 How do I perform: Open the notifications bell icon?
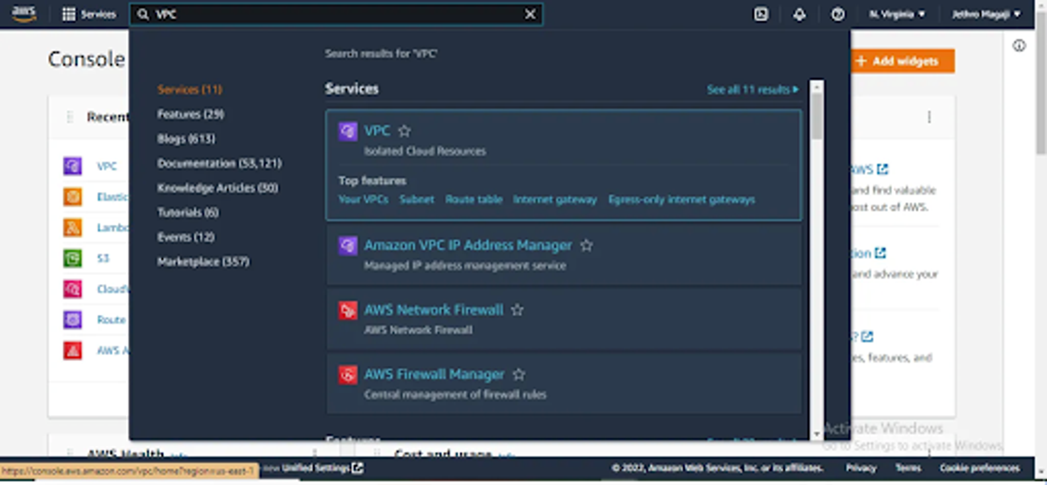coord(799,14)
